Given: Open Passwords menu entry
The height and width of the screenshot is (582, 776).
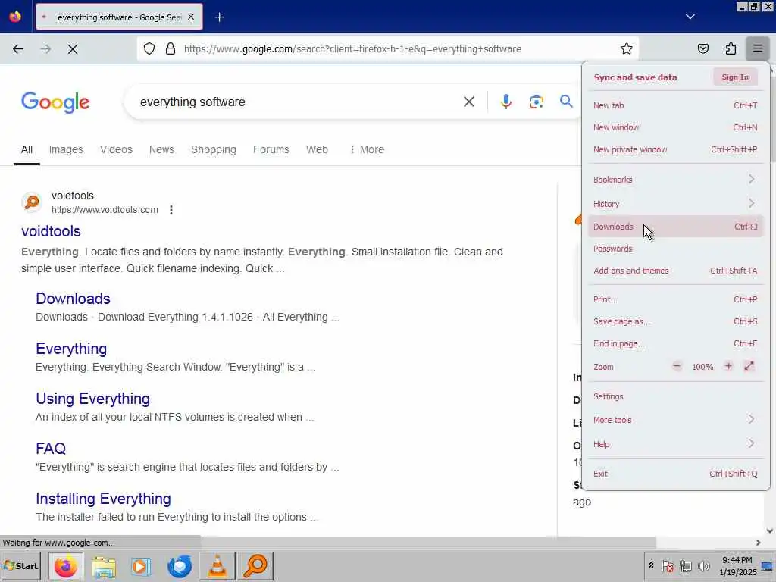Looking at the screenshot, I should [675, 249].
